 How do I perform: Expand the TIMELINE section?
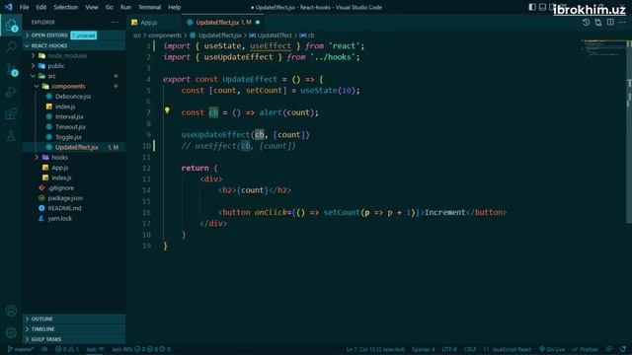[74, 329]
